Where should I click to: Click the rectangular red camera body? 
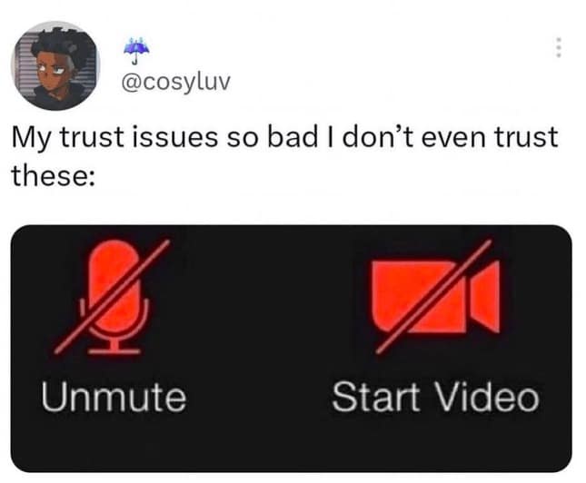(419, 297)
